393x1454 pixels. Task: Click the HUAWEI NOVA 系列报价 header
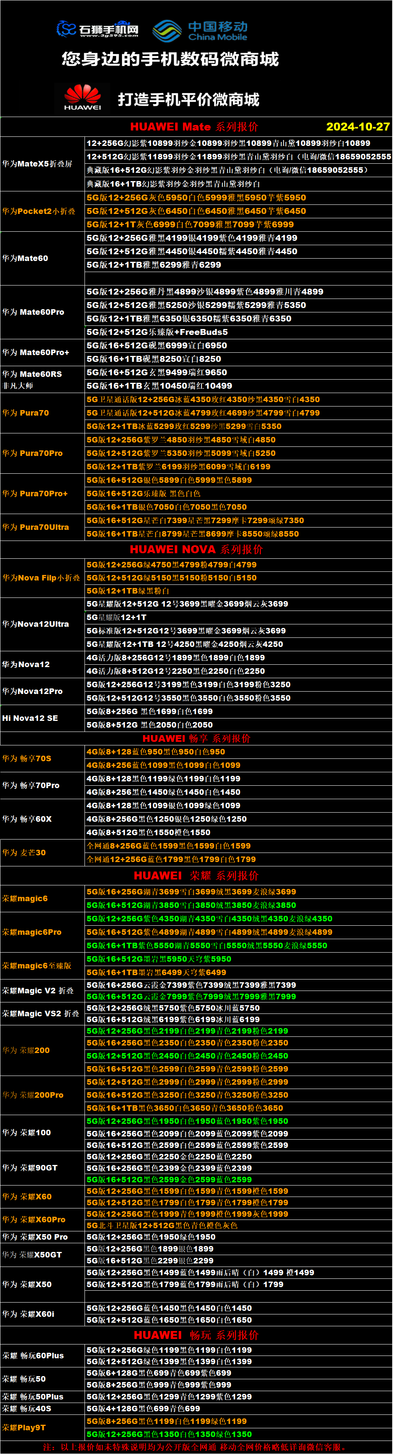[x=196, y=549]
